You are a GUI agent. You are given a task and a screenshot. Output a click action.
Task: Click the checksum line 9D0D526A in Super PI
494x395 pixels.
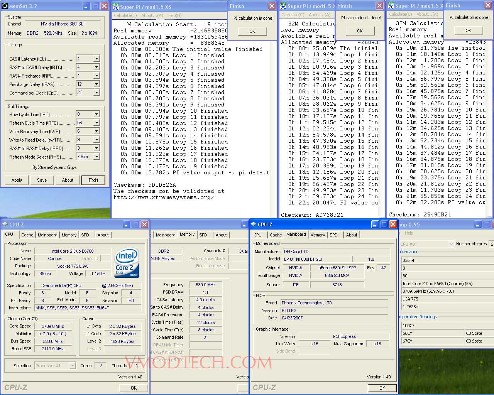coord(145,185)
